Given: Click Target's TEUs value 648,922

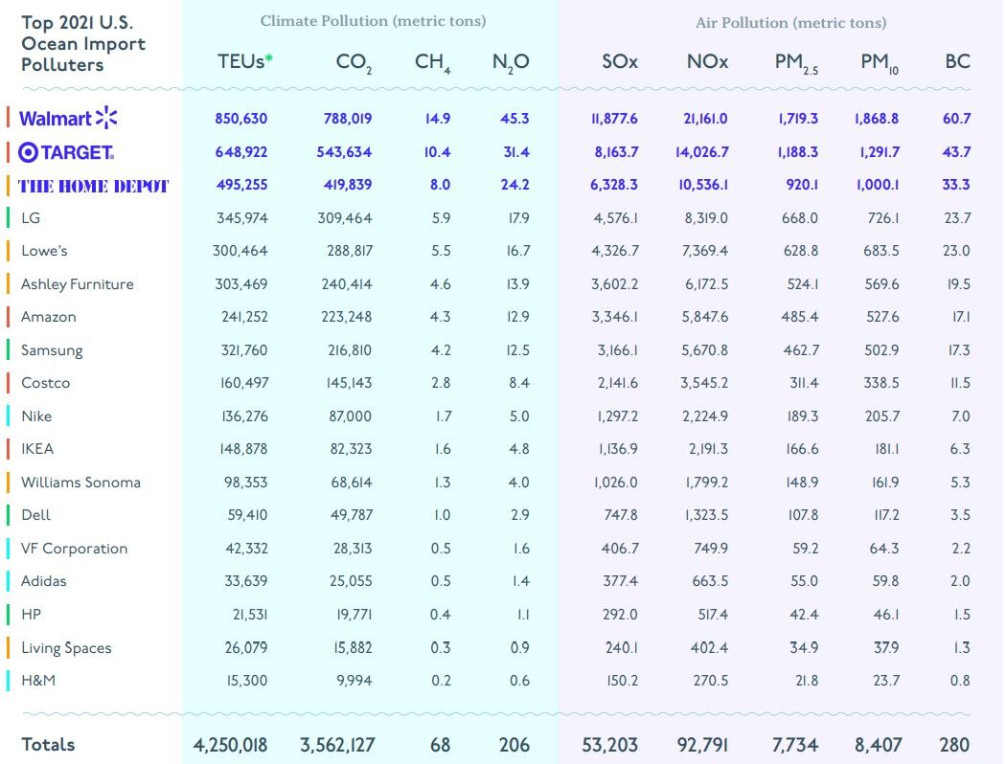Looking at the screenshot, I should (241, 152).
